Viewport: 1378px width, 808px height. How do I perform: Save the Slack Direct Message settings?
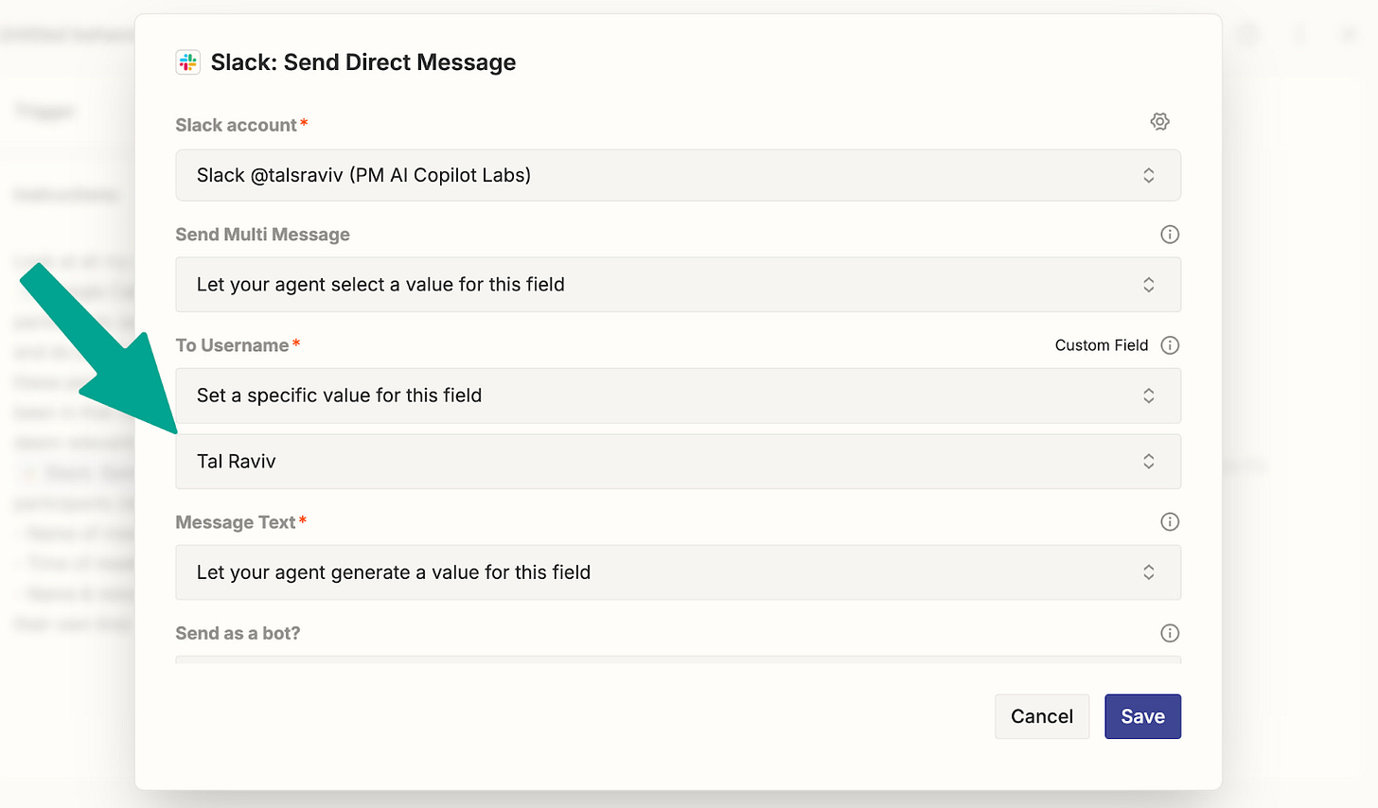1142,716
